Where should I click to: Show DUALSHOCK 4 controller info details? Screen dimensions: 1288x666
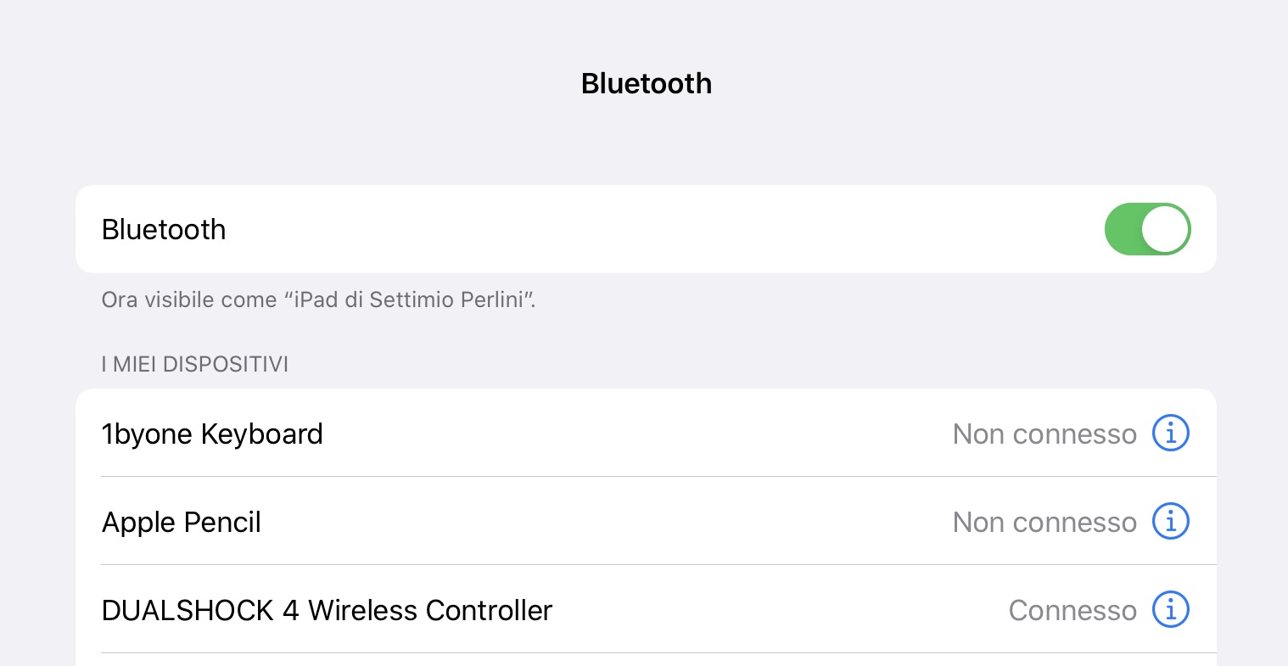click(x=1170, y=610)
